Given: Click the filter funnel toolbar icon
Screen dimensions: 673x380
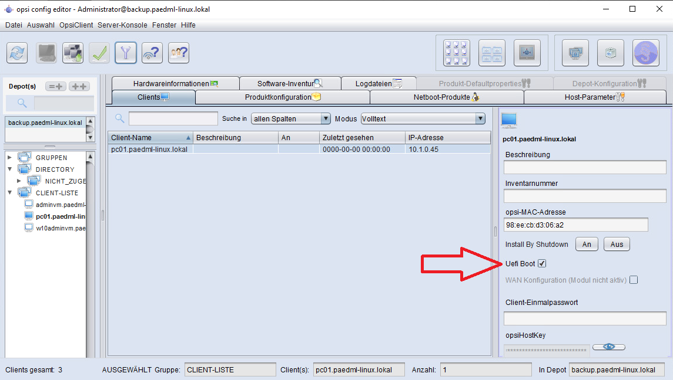Looking at the screenshot, I should [126, 53].
